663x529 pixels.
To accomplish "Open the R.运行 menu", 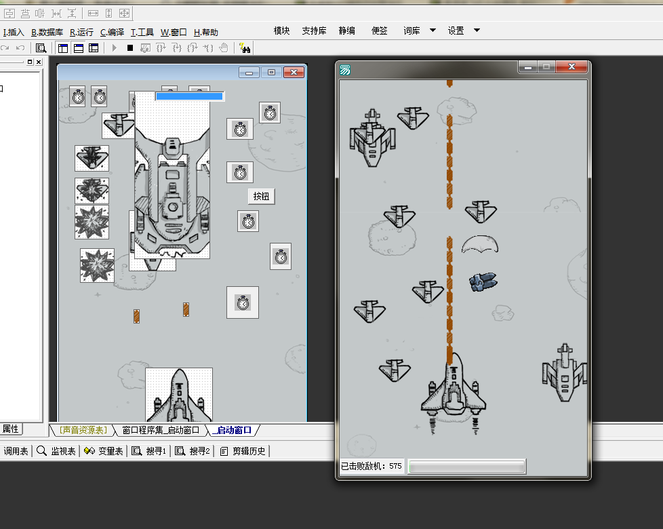I will click(81, 32).
